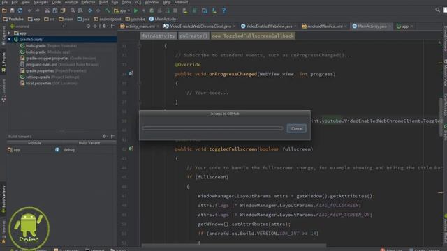Click the Build Variants gear icon
This screenshot has height=251, width=447.
[x=105, y=137]
